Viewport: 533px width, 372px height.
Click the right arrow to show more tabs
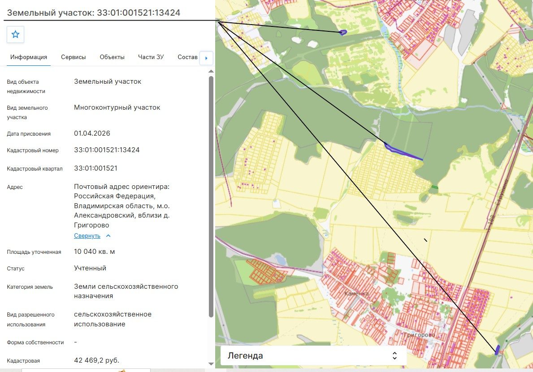(206, 58)
